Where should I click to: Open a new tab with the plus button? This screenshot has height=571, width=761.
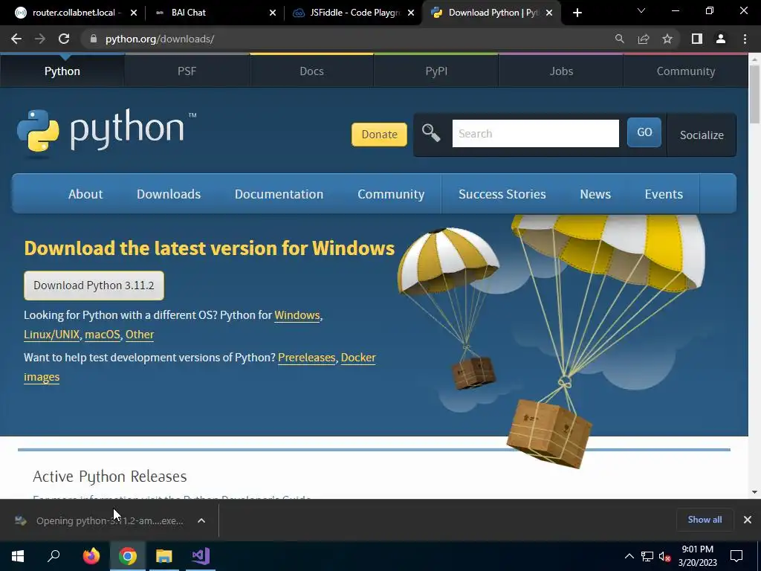[x=577, y=13]
